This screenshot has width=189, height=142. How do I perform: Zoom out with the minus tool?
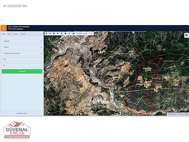tap(50, 33)
